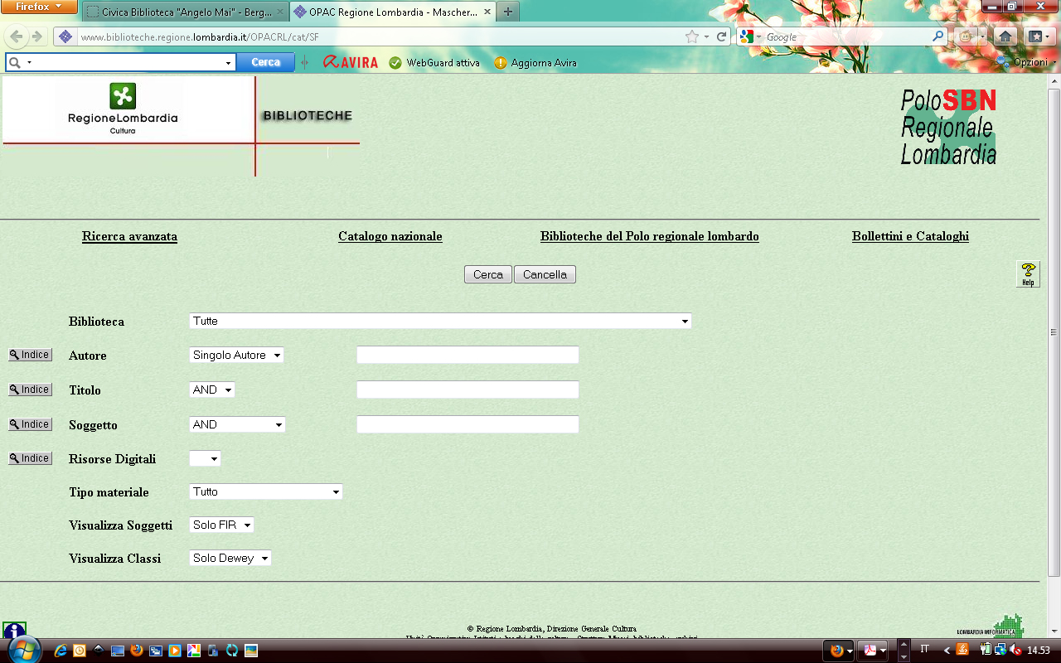Screen dimensions: 1061x663
Task: Open the bookmarks menu toolbar icon
Action: click(1038, 36)
